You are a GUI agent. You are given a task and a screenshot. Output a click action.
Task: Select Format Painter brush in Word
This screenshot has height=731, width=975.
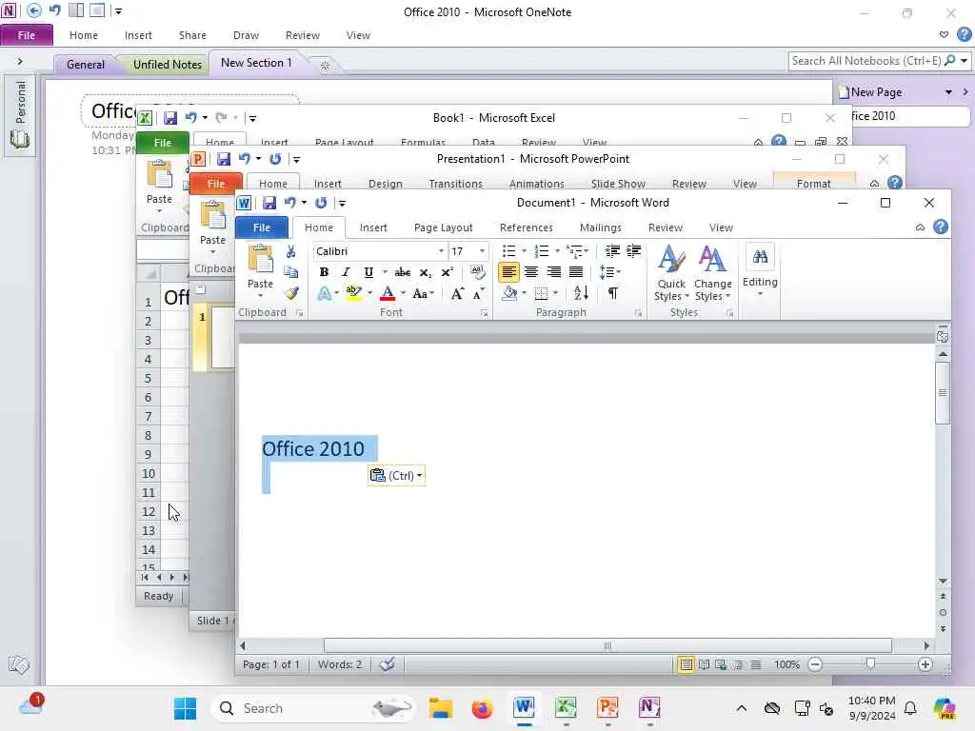291,293
